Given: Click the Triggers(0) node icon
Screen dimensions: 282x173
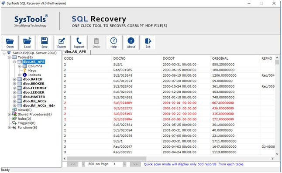Looking at the screenshot, I should pos(14,123).
